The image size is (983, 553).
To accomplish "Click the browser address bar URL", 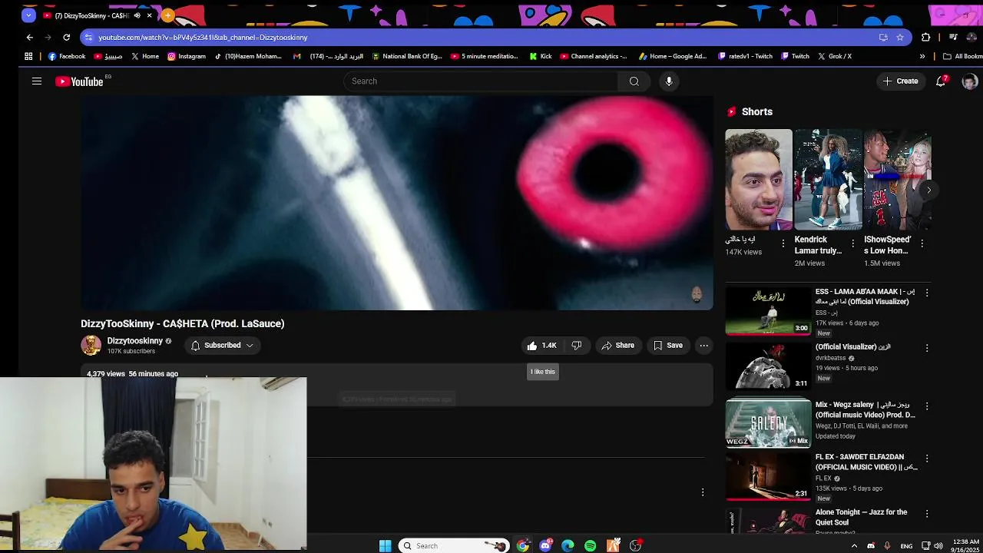I will (x=203, y=37).
